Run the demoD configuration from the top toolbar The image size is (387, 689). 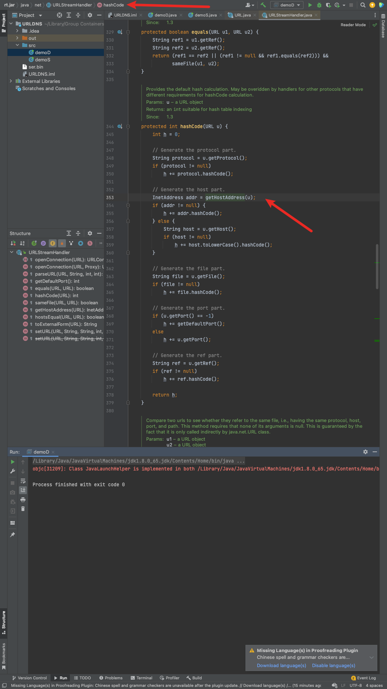point(310,5)
